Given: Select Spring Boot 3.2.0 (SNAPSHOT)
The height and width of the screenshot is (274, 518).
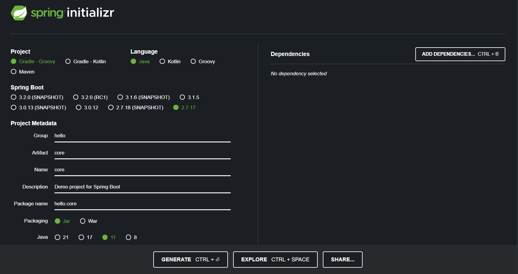Looking at the screenshot, I should click(37, 97).
